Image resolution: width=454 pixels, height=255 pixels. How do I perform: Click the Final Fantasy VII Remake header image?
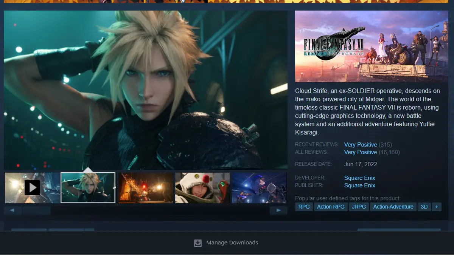(x=372, y=46)
